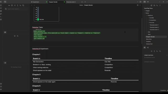Open the Note Data file
Screen dimensions: 168x94
(149, 39)
